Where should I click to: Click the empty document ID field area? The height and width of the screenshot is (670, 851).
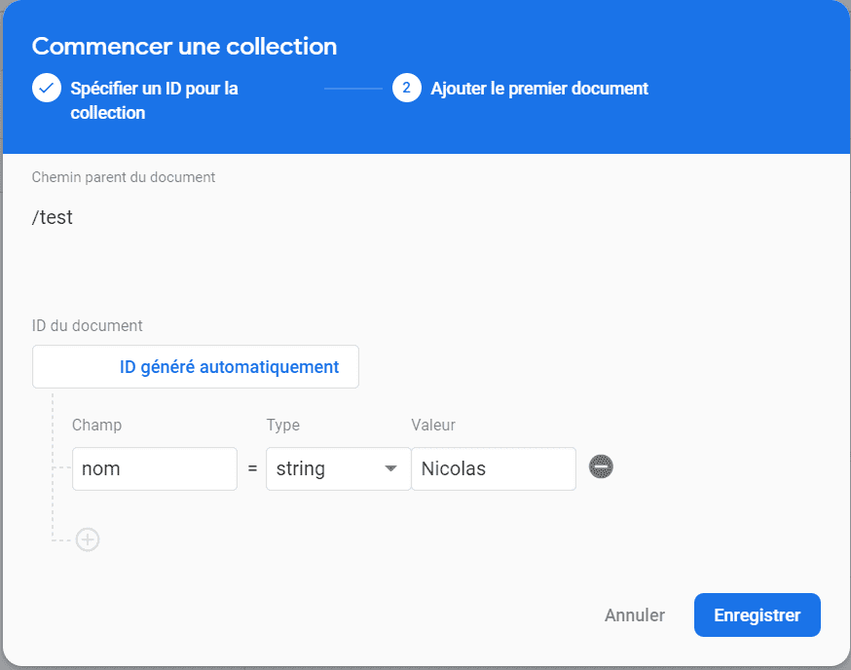coord(76,367)
